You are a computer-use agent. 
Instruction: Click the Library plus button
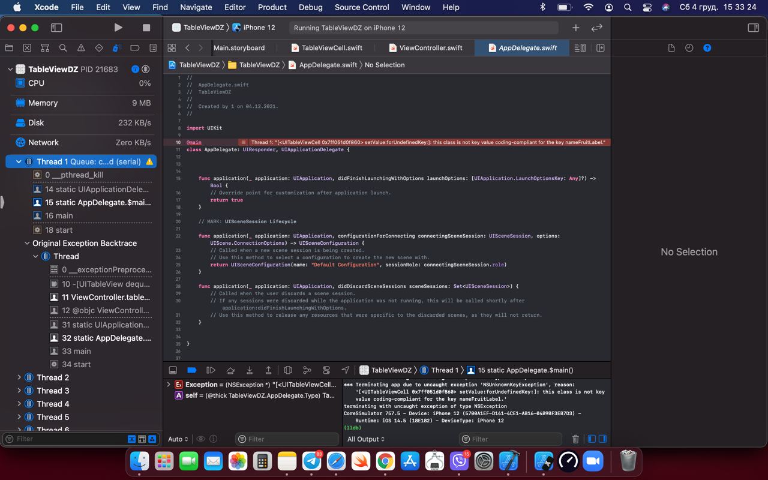click(x=575, y=28)
